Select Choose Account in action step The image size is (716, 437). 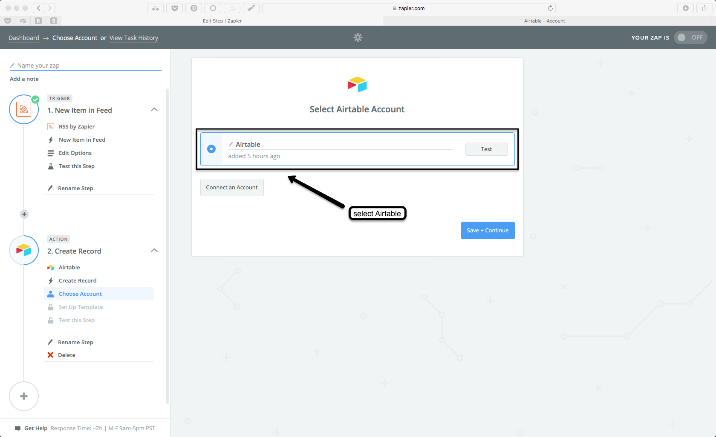click(x=99, y=294)
